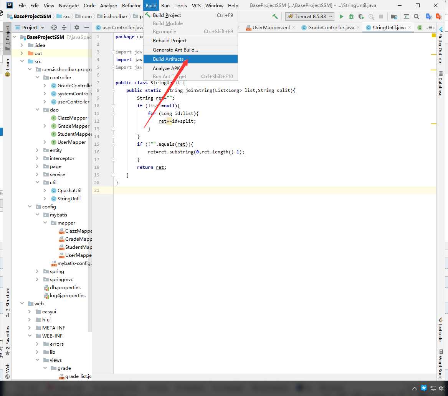Open the StringUntil class in project tree

69,198
